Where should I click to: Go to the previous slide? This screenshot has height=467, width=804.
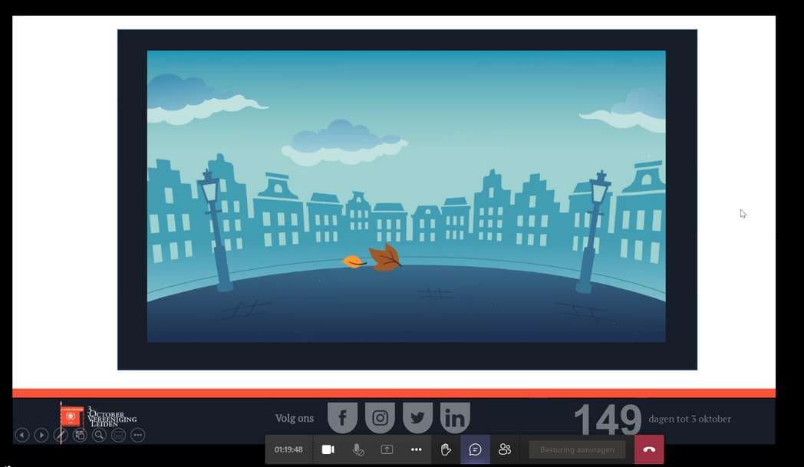coord(22,435)
